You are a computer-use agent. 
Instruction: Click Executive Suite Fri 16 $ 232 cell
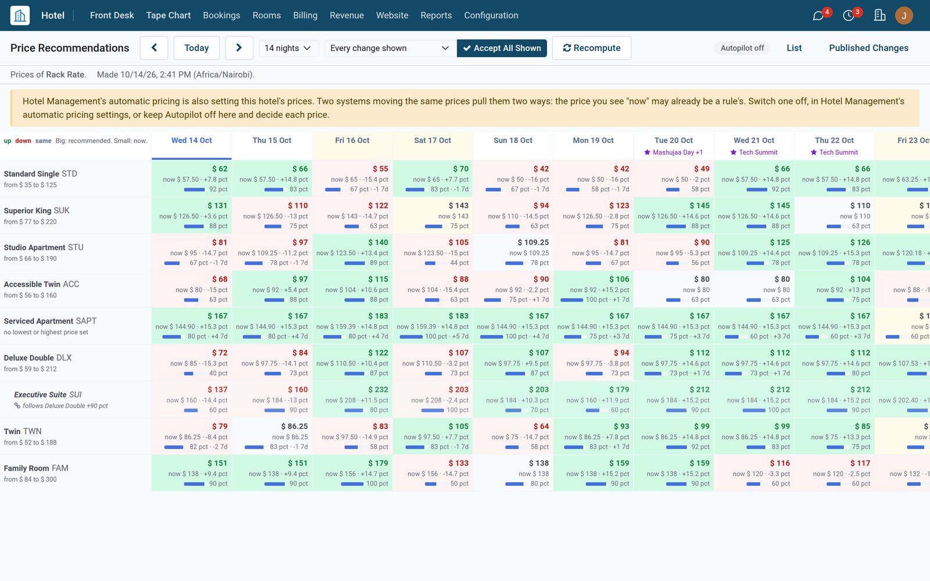click(x=352, y=399)
